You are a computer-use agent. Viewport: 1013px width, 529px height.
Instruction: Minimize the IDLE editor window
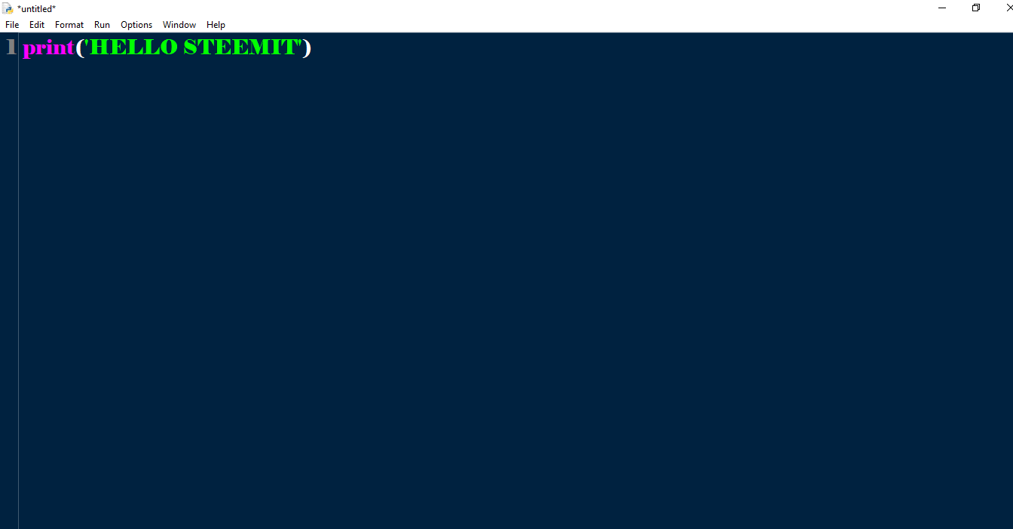[x=942, y=8]
